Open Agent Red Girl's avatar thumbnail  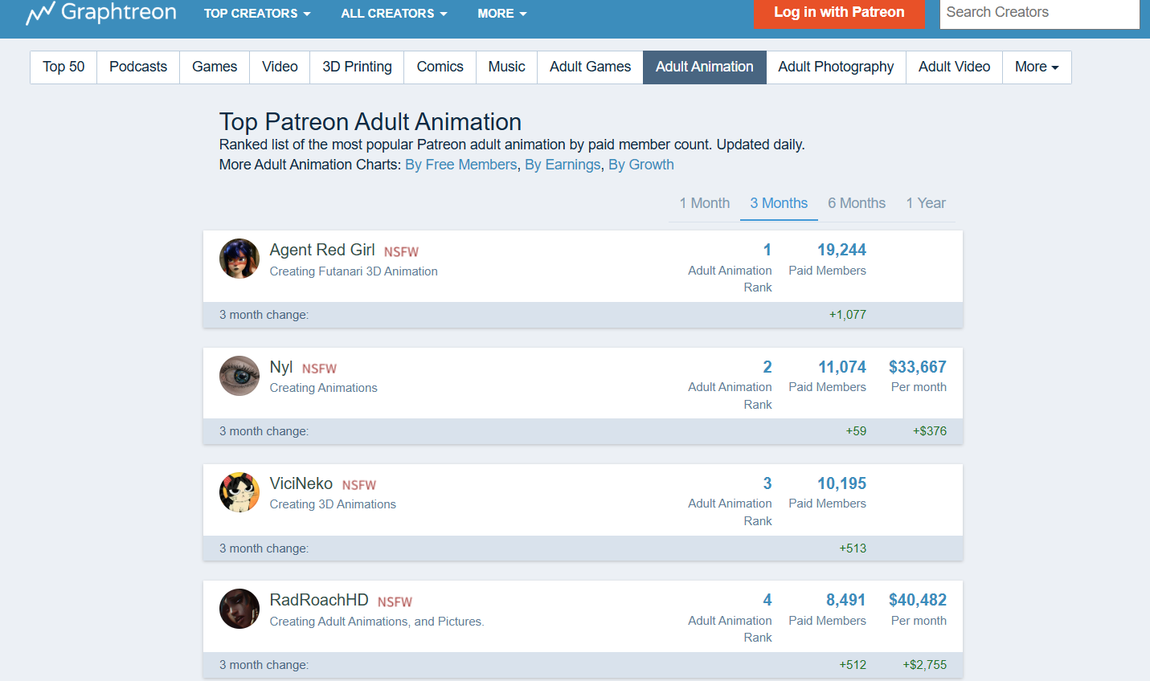pos(239,259)
